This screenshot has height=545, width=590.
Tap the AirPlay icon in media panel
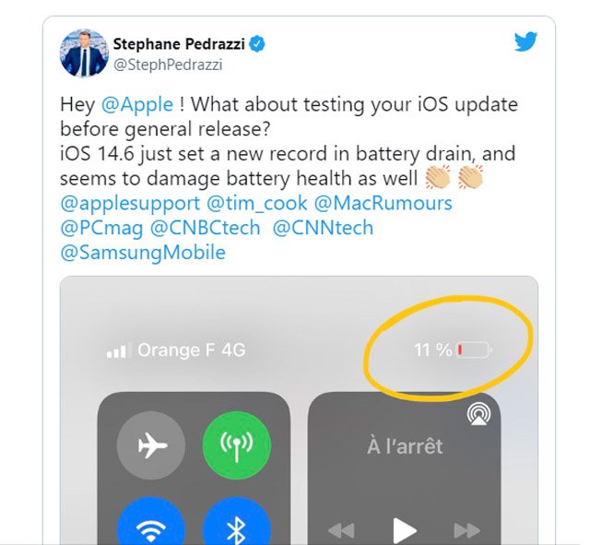478,414
